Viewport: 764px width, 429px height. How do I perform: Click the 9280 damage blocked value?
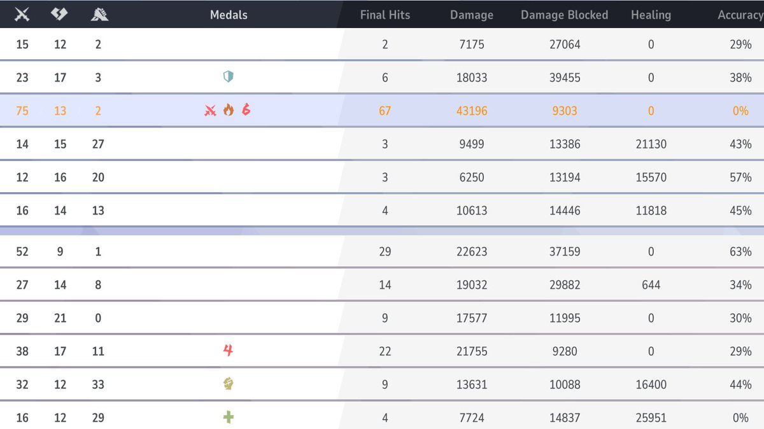[565, 351]
